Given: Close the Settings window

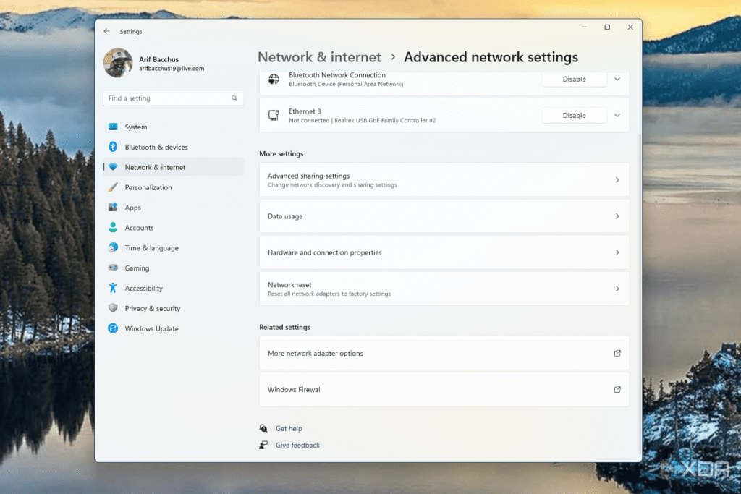Looking at the screenshot, I should pos(630,27).
